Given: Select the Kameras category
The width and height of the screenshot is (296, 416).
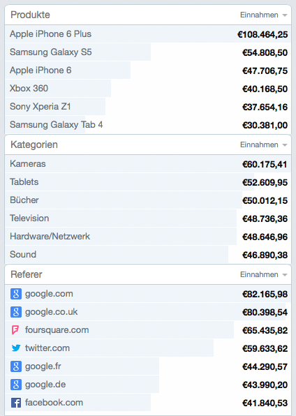Looking at the screenshot, I should coord(28,164).
